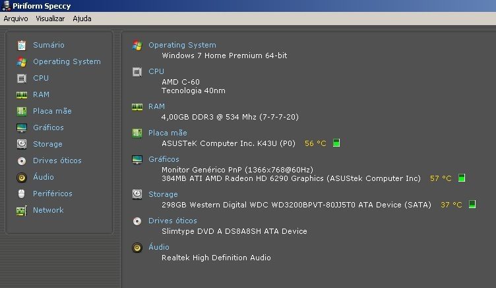This screenshot has height=288, width=496.
Task: Open the Arquivo menu
Action: tap(16, 18)
